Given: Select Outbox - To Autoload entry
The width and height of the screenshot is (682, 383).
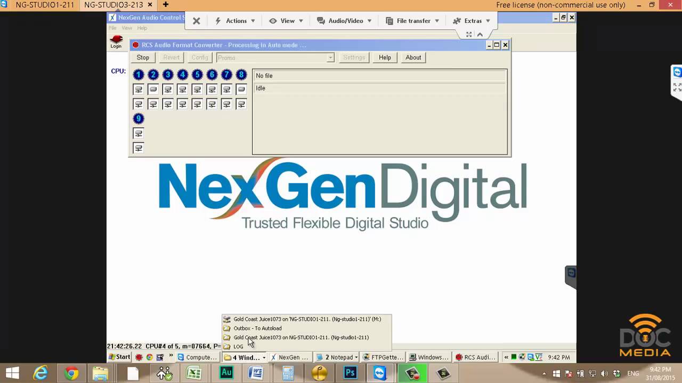Looking at the screenshot, I should (x=307, y=328).
